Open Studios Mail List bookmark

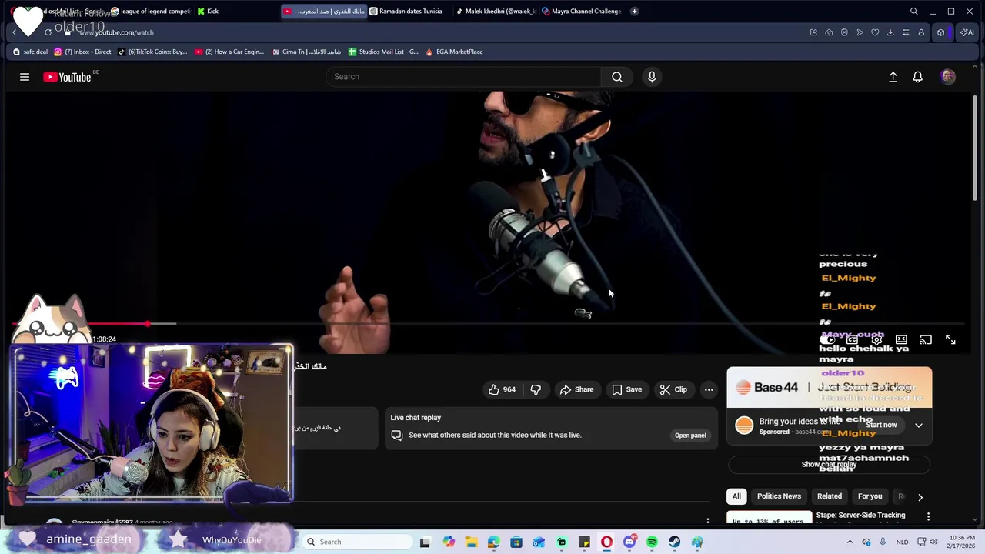pyautogui.click(x=383, y=52)
